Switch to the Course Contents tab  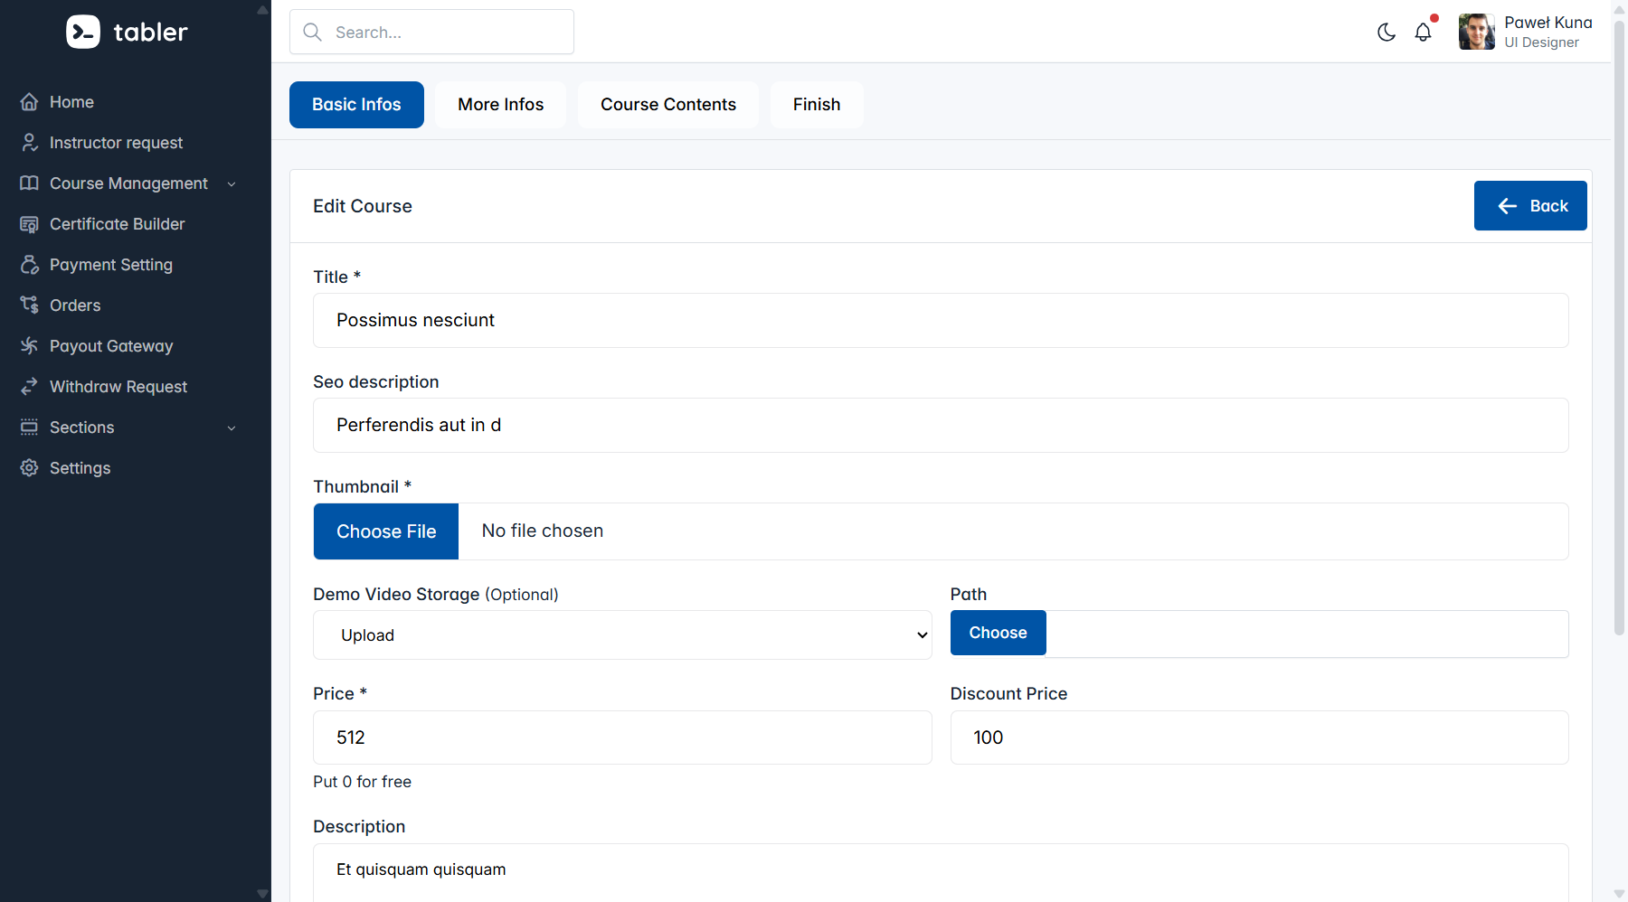tap(667, 105)
